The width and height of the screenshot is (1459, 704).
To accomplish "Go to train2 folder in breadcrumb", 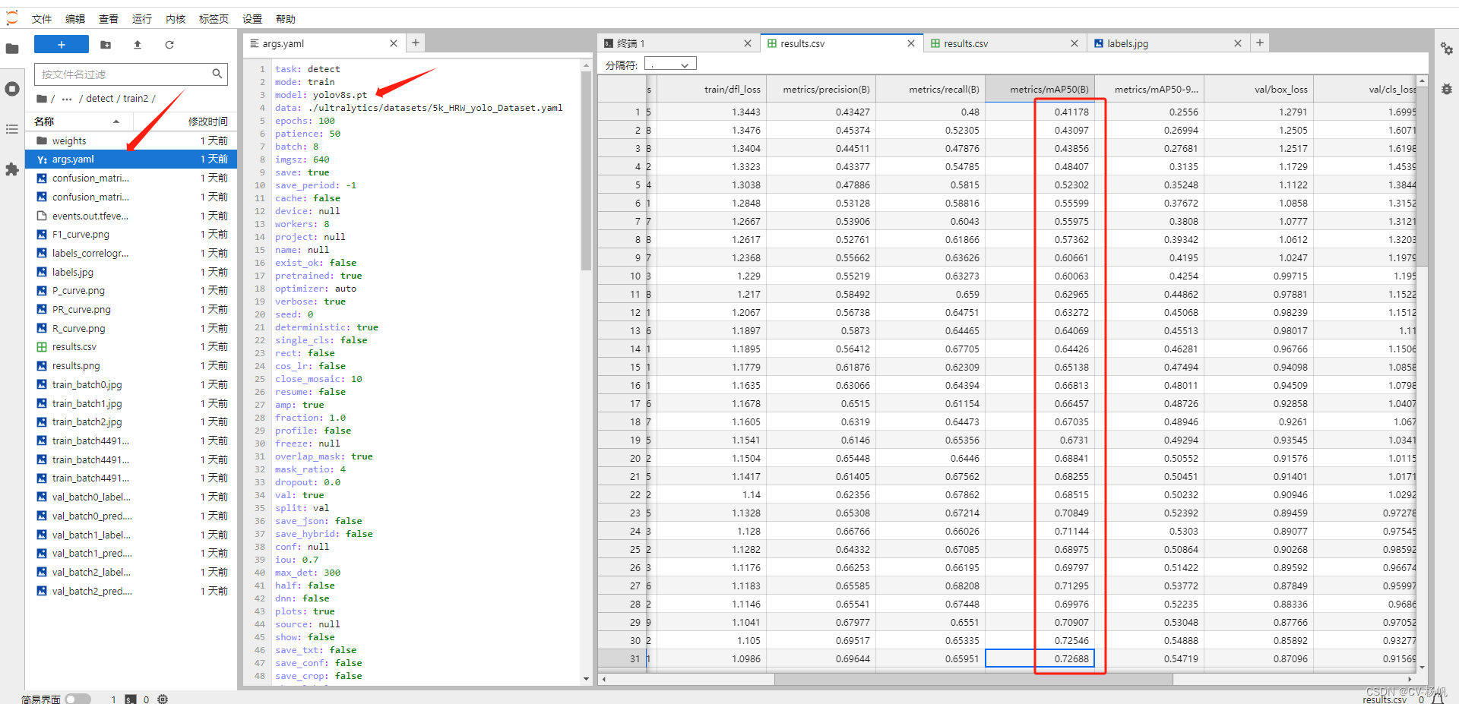I will click(x=136, y=99).
